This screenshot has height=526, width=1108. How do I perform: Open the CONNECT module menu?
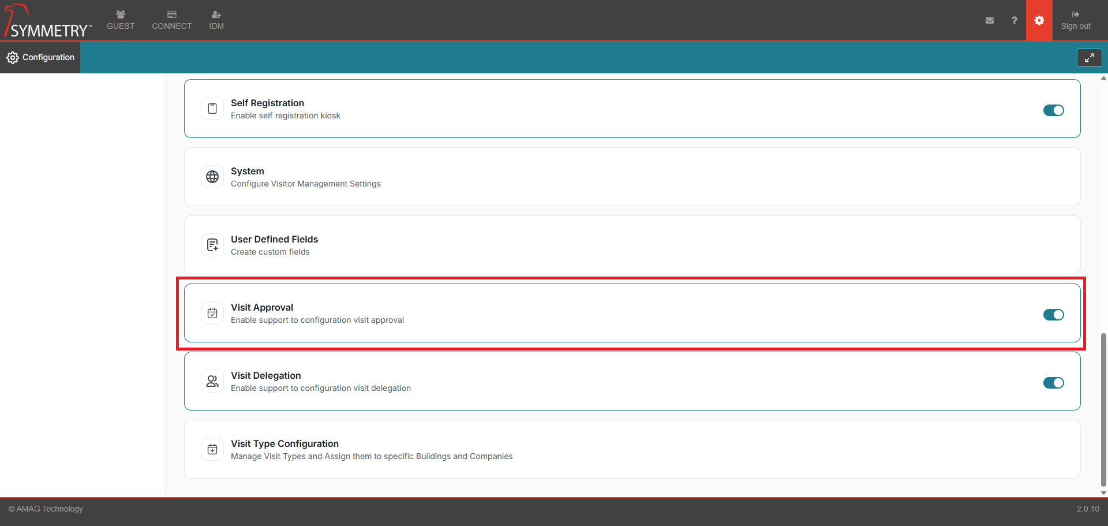pyautogui.click(x=171, y=20)
